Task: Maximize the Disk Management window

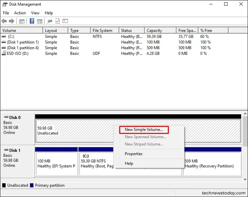Action: click(226, 4)
